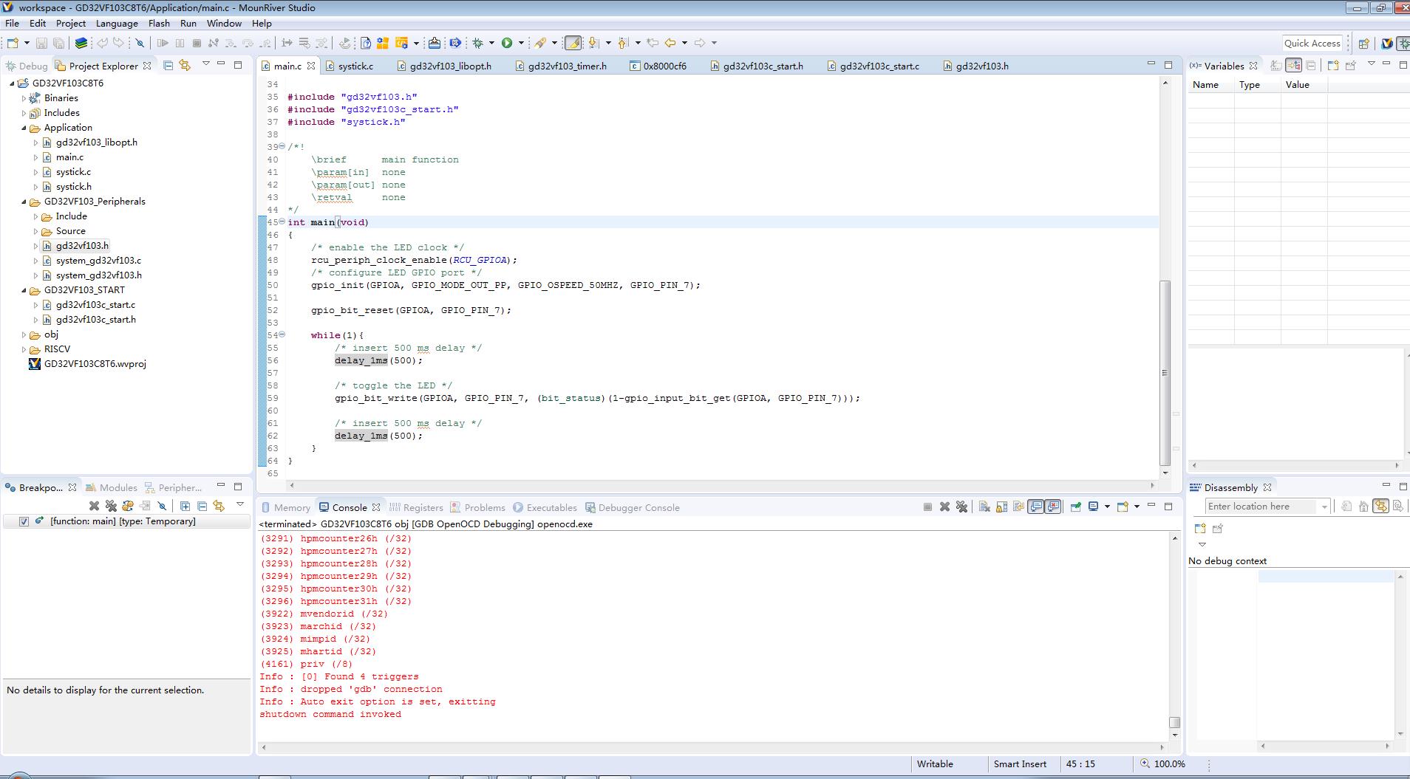The width and height of the screenshot is (1410, 779).
Task: Select GD32VF103C8T6.wvproj file
Action: [95, 364]
